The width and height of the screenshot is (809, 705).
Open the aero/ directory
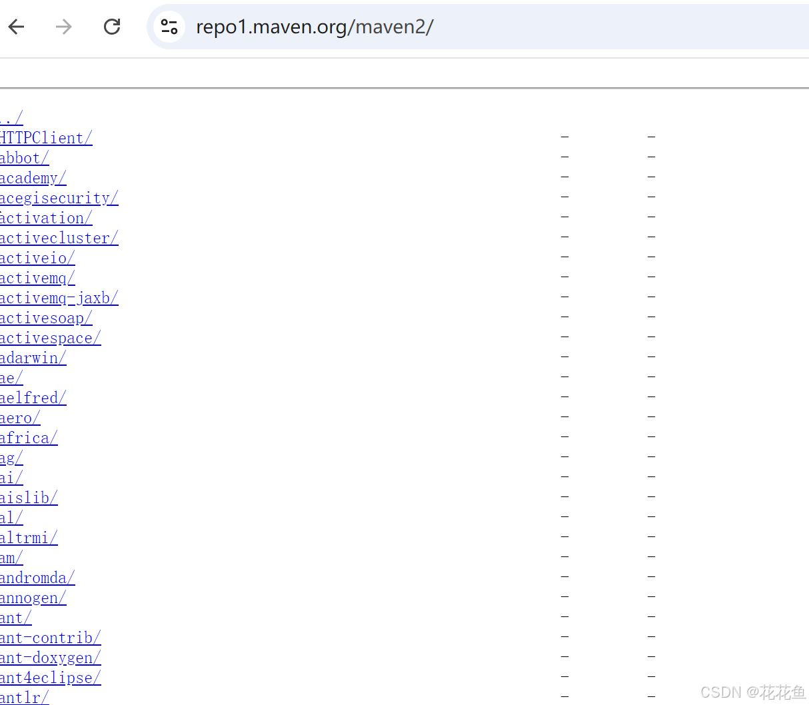[20, 418]
